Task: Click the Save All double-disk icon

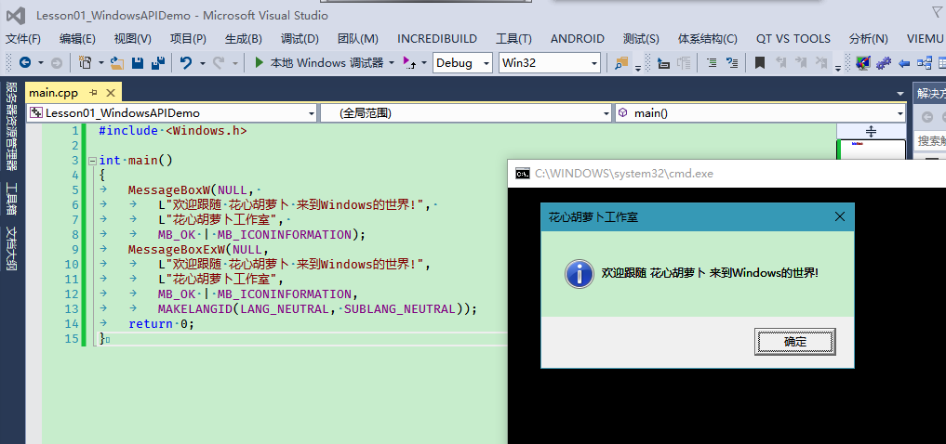Action: tap(158, 62)
